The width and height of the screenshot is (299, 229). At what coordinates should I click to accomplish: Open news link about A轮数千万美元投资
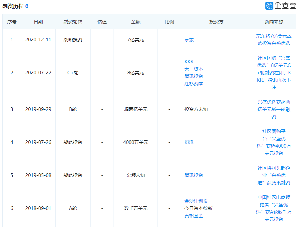pyautogui.click(x=274, y=208)
